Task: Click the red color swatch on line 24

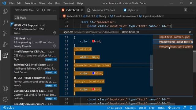Action: click(93, 89)
